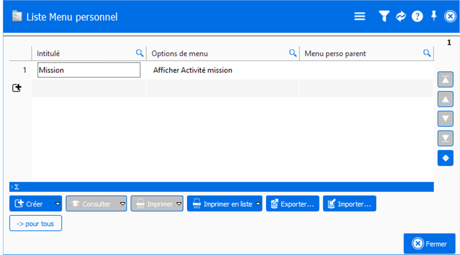Jump to the last record arrow

click(445, 138)
